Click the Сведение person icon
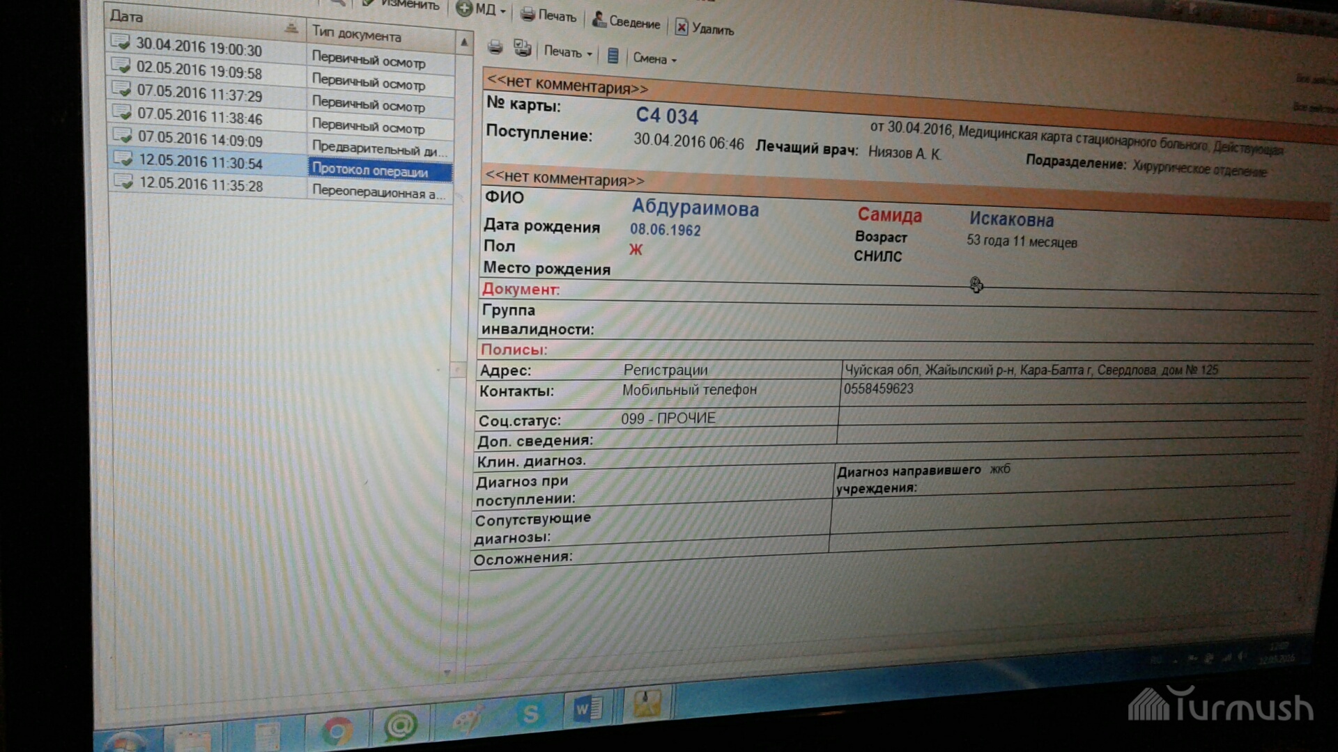Viewport: 1338px width, 752px height. [599, 19]
